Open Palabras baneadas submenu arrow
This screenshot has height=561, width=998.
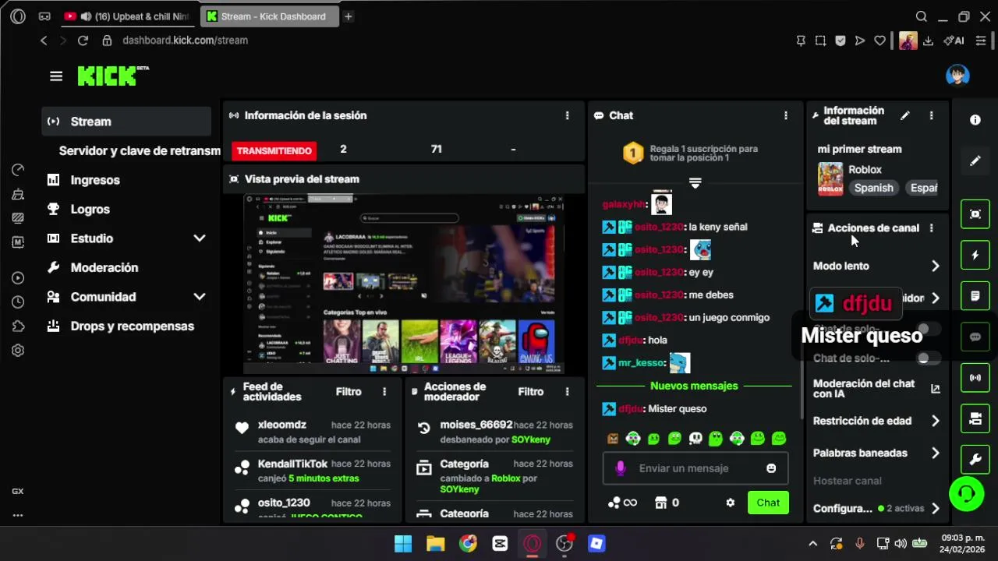pyautogui.click(x=935, y=453)
